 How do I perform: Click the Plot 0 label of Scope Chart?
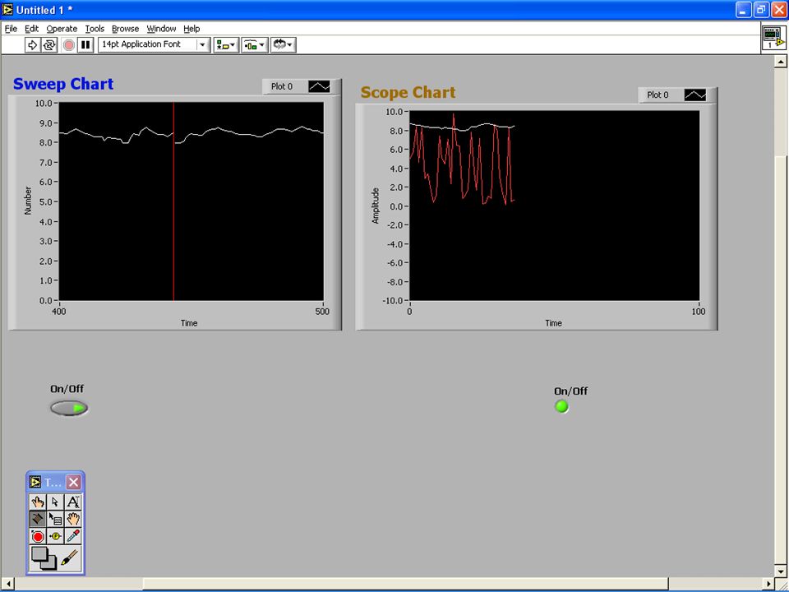657,95
